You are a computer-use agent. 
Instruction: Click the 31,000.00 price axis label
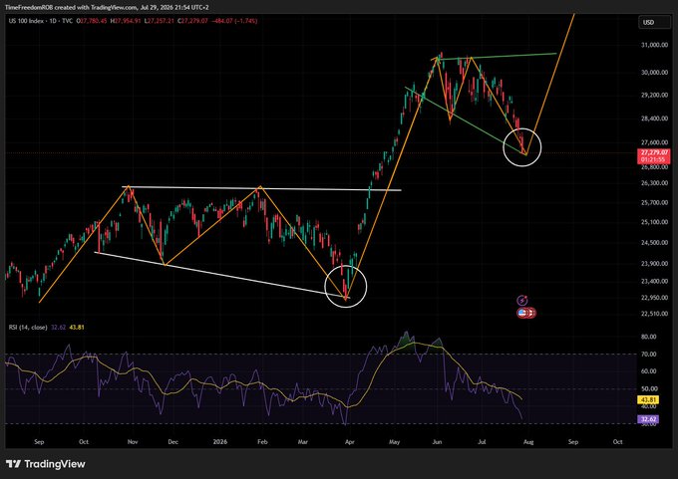coord(654,45)
